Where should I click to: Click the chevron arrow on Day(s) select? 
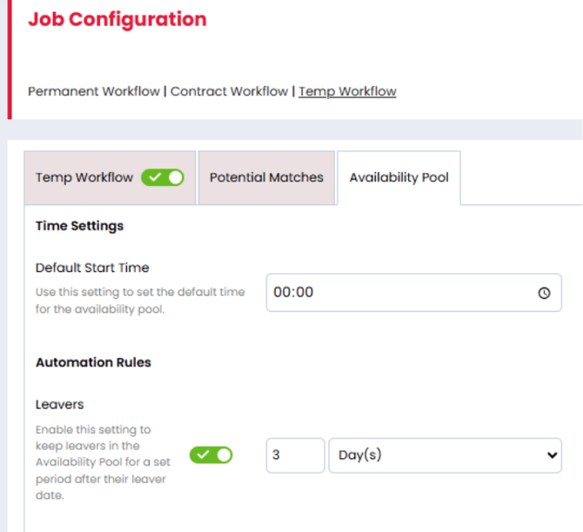[550, 455]
